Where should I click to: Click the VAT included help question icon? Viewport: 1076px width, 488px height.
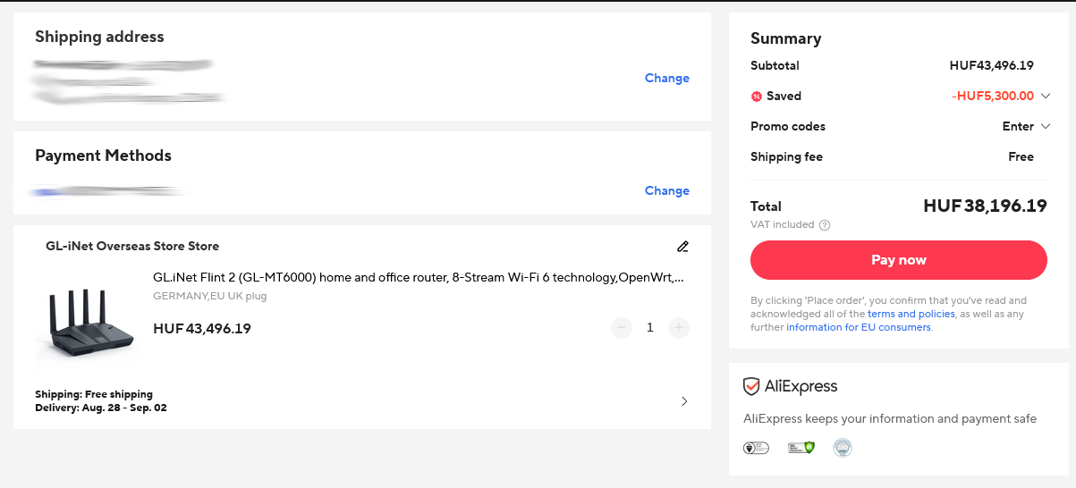(x=825, y=225)
